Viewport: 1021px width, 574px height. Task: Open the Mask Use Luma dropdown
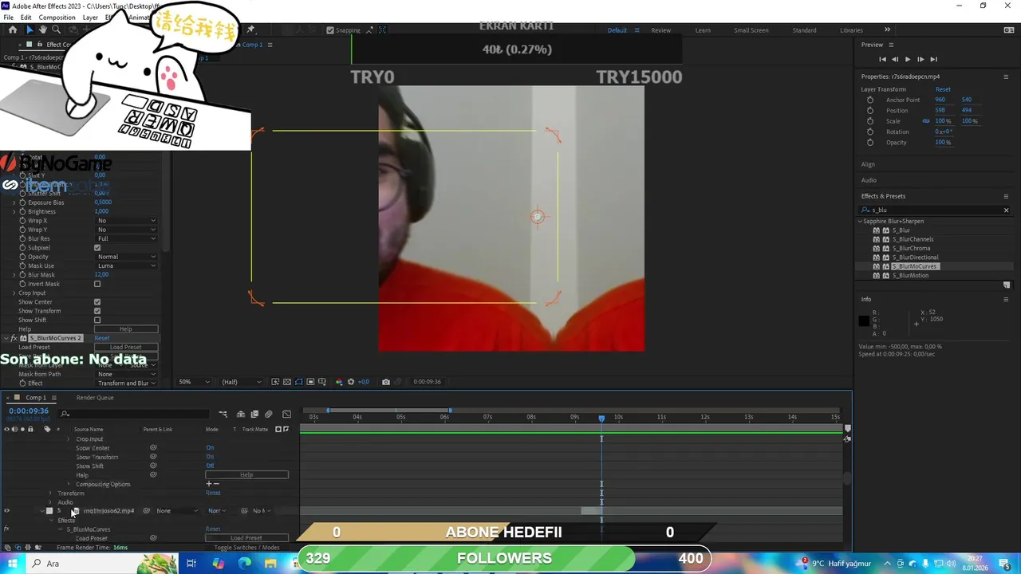(x=126, y=265)
